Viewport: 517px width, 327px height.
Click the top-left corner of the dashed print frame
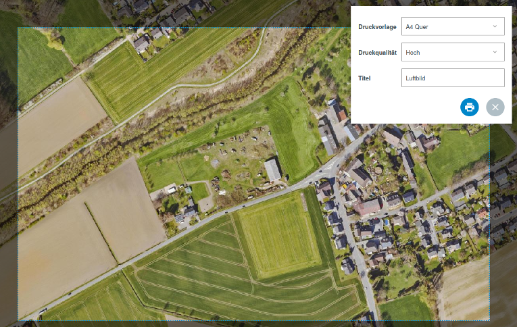(18, 28)
